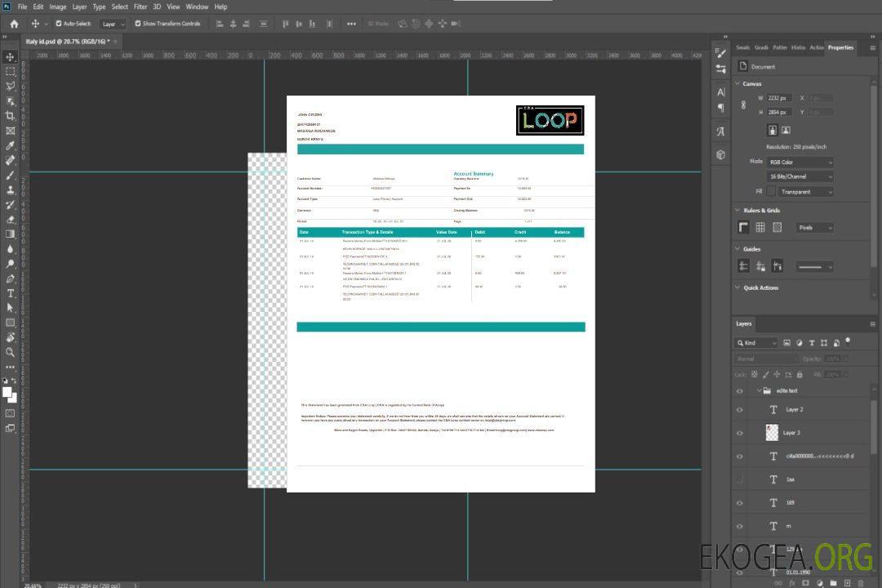Hide the '169' text layer
The height and width of the screenshot is (588, 882).
pos(740,503)
